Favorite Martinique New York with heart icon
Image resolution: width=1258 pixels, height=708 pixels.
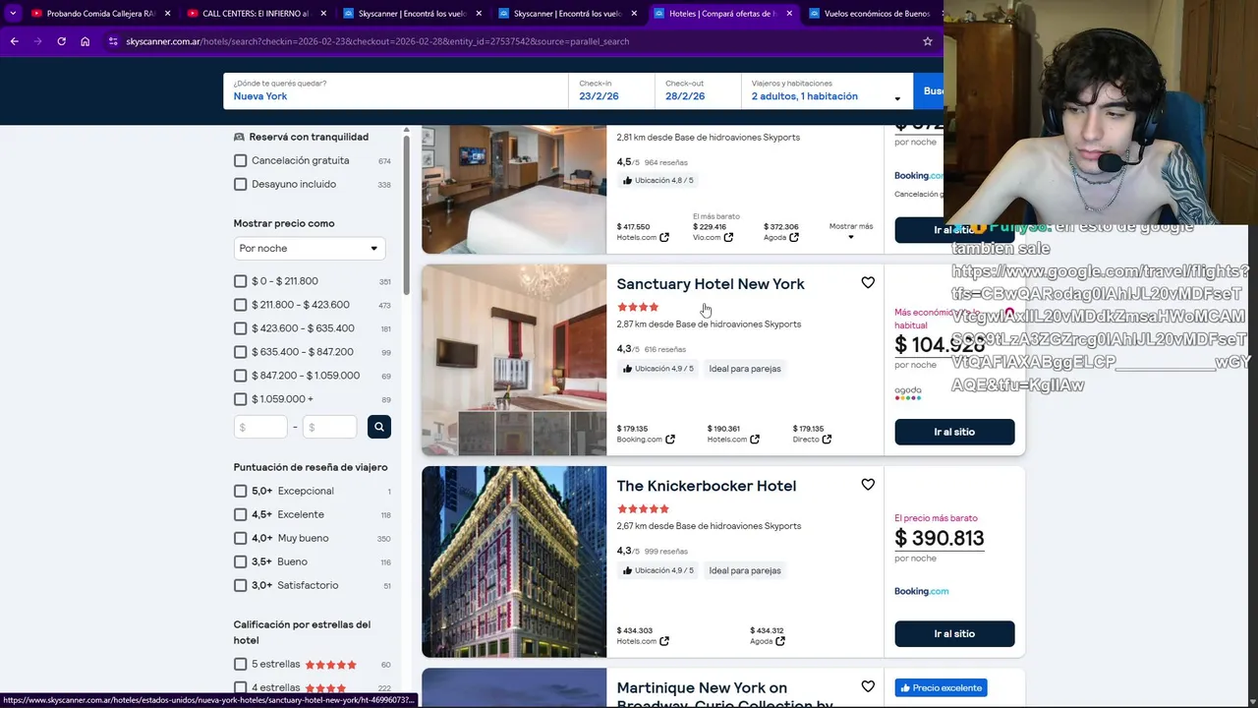click(868, 686)
